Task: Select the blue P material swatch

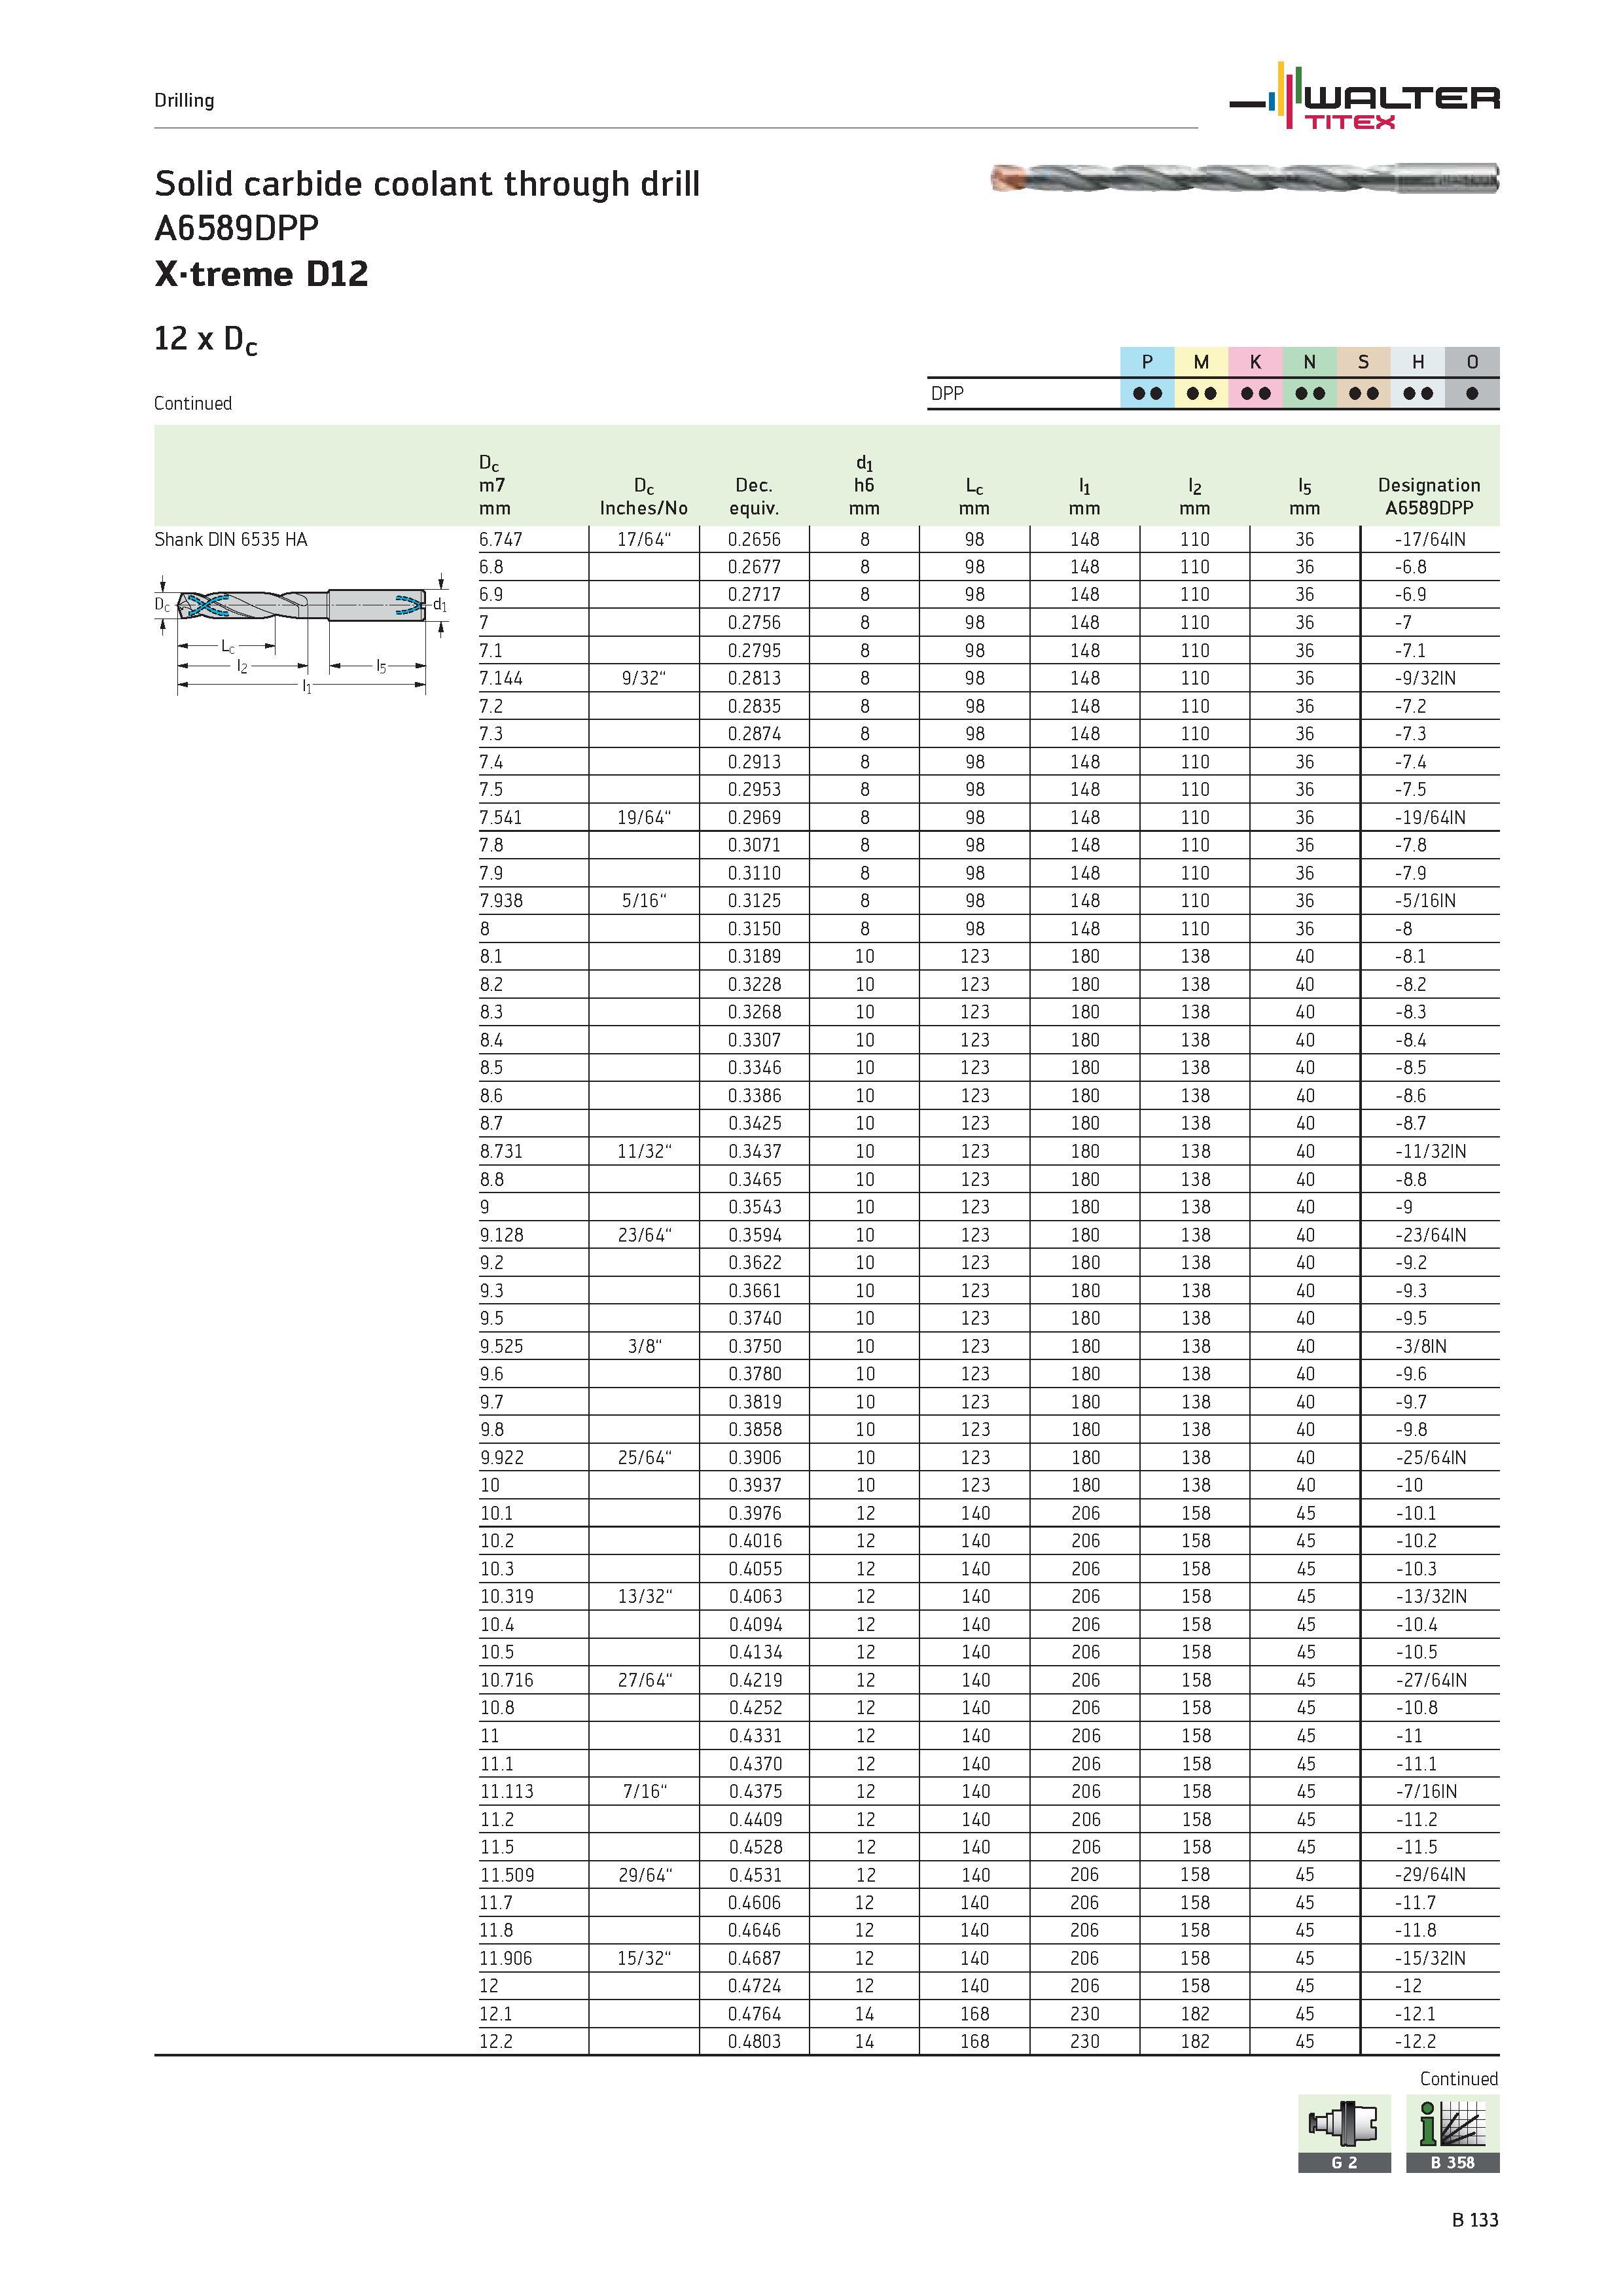Action: click(x=1147, y=362)
